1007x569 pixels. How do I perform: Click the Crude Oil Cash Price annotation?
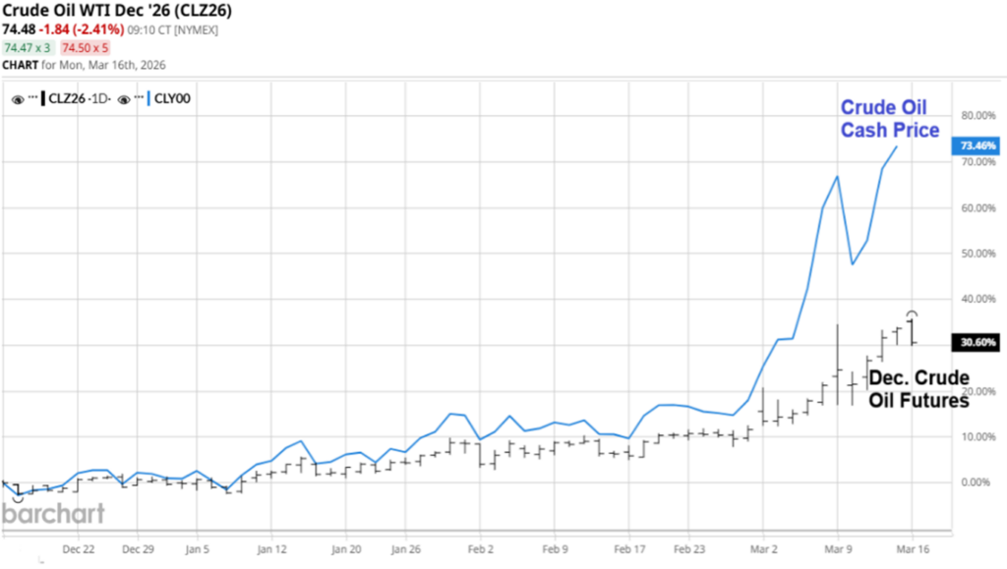pyautogui.click(x=890, y=118)
